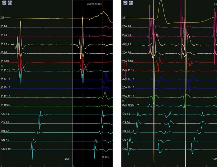Click the green M marker above P 11-12
The image size is (217, 167).
2,66
